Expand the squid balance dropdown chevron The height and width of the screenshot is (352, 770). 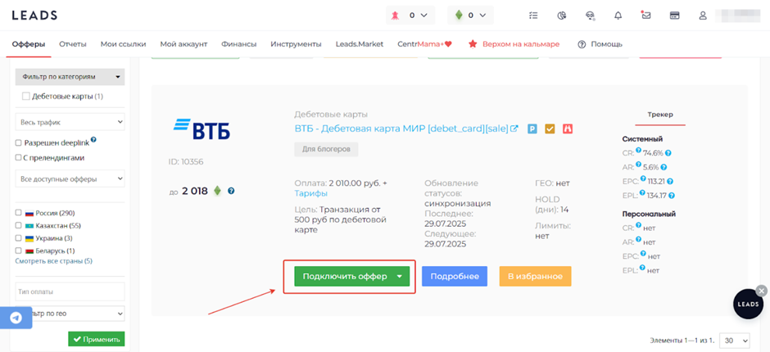coord(424,16)
